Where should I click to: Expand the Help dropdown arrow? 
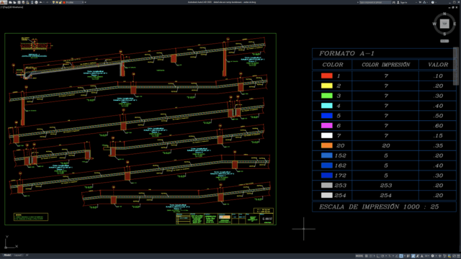tap(436, 2)
